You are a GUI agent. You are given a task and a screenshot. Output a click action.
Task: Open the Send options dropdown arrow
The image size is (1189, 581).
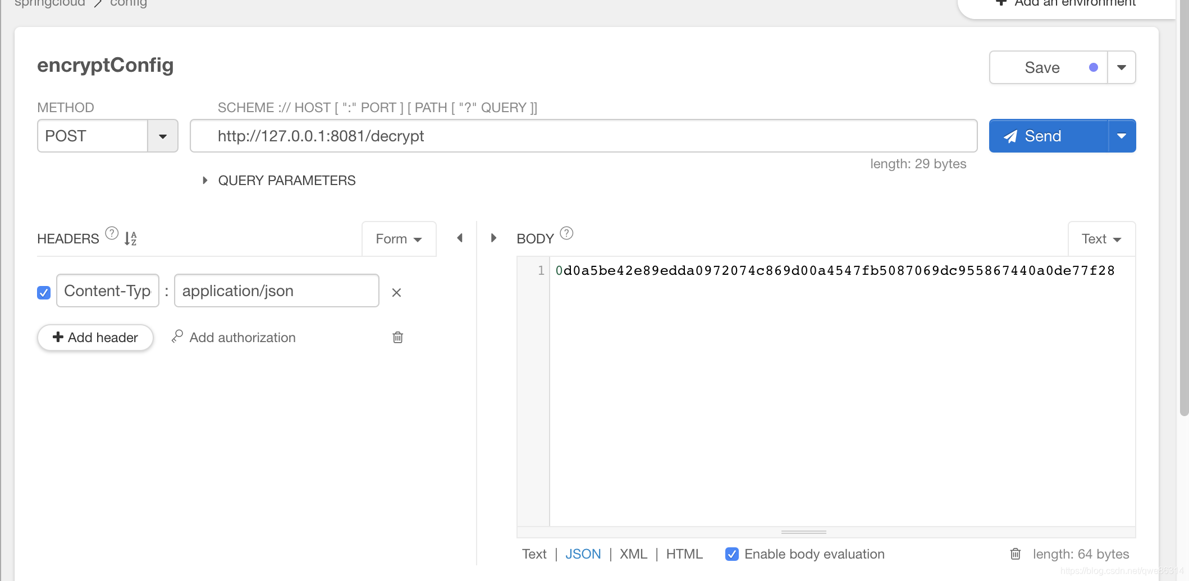pyautogui.click(x=1122, y=136)
